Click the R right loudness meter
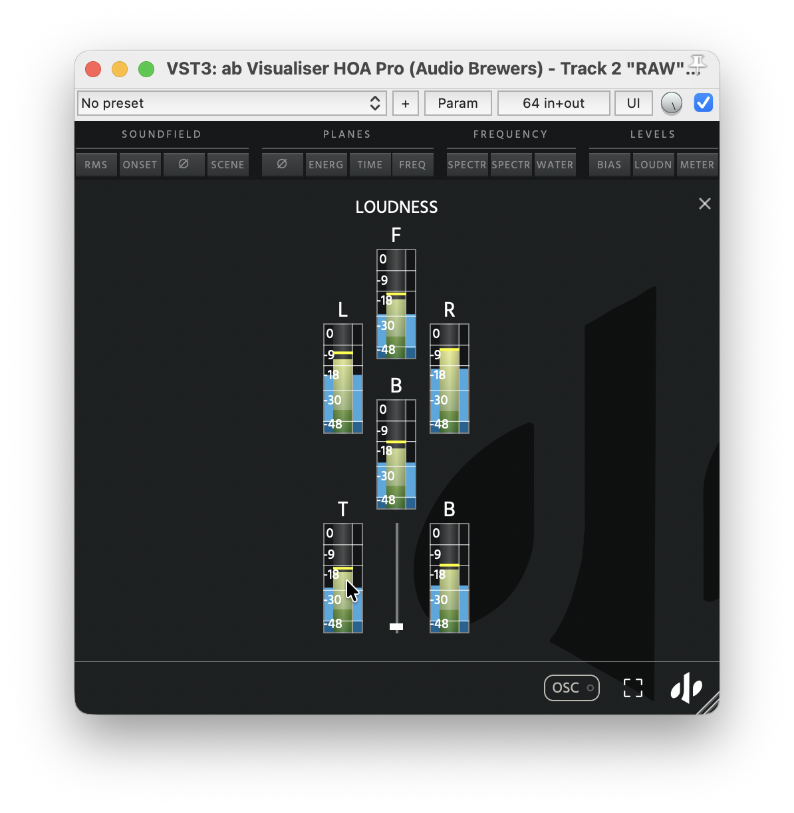Viewport: 794px width, 813px height. tap(450, 379)
